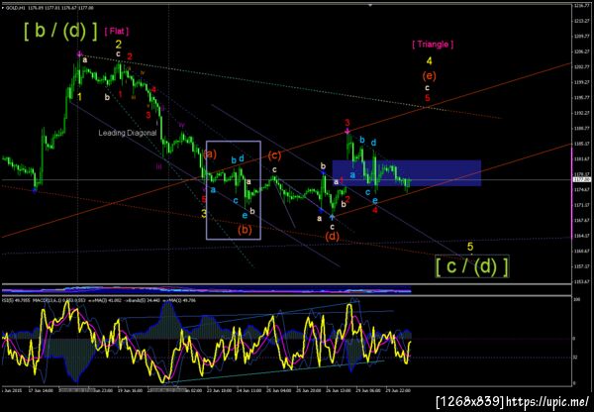Select the white outlined rectangle object
The width and height of the screenshot is (594, 412).
pos(234,190)
